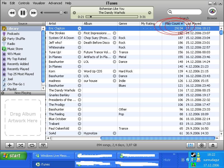This screenshot has height=168, width=224.
Task: Click the high volume speaker icon
Action: (x=66, y=13)
